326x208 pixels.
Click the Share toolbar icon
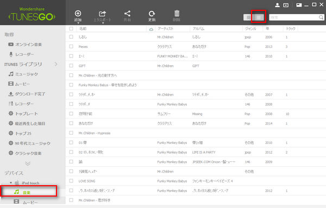point(127,14)
